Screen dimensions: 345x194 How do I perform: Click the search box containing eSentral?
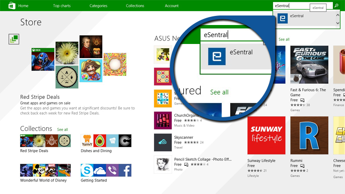tap(303, 6)
